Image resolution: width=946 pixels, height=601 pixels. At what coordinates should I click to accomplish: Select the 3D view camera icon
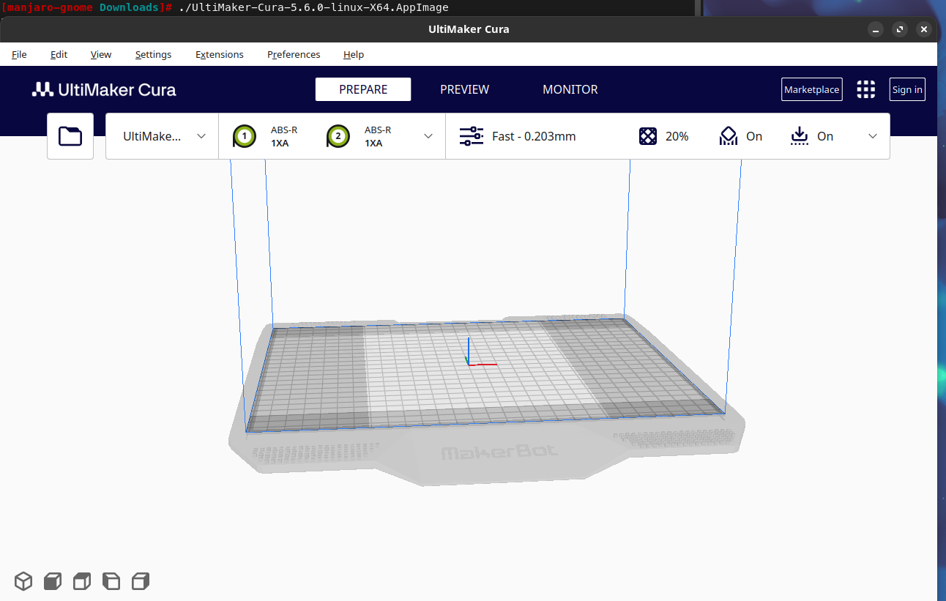tap(24, 581)
